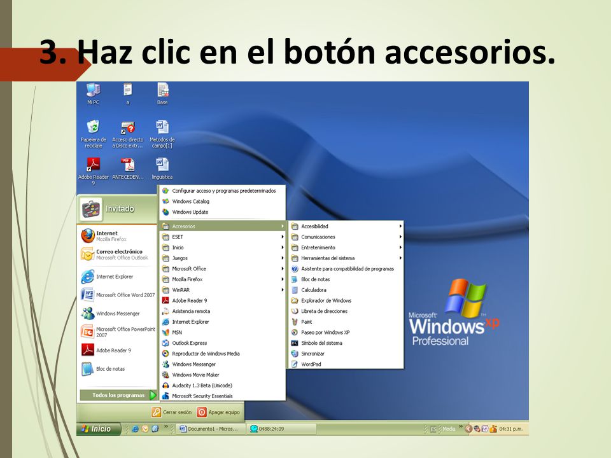Expand the Entretenimiento submenu
This screenshot has width=611, height=458.
(346, 247)
